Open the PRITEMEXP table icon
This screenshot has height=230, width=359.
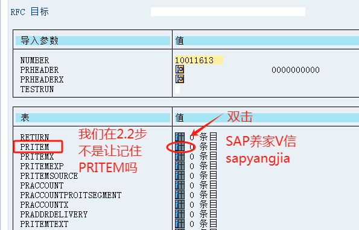[180, 166]
